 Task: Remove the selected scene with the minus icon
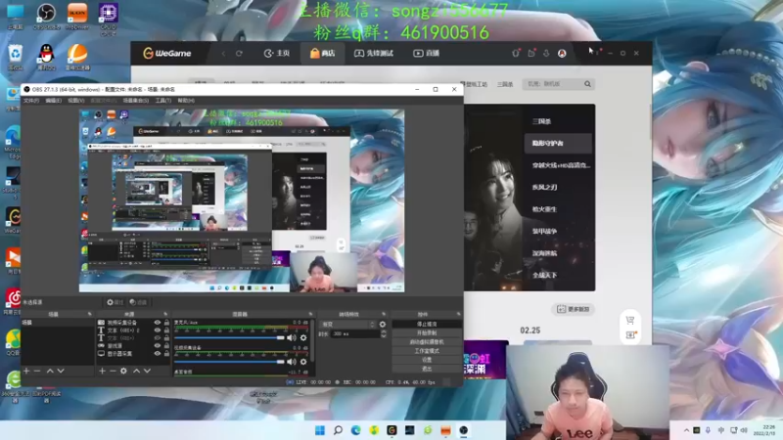coord(37,372)
